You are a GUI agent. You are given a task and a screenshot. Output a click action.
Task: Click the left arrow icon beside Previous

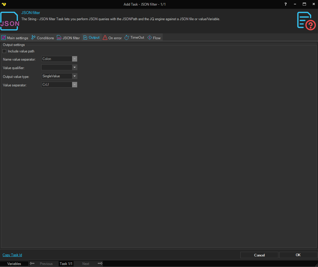click(32, 263)
